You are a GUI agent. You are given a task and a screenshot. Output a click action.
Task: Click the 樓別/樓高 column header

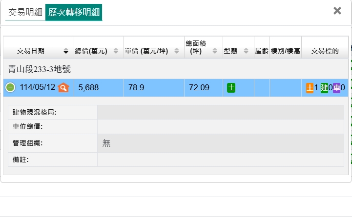pyautogui.click(x=285, y=51)
